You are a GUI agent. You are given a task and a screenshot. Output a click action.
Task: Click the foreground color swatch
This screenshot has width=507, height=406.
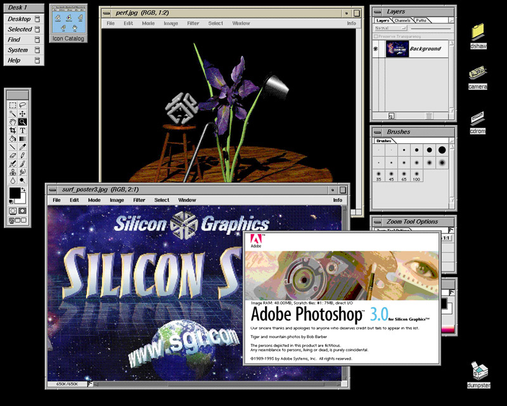(x=14, y=193)
